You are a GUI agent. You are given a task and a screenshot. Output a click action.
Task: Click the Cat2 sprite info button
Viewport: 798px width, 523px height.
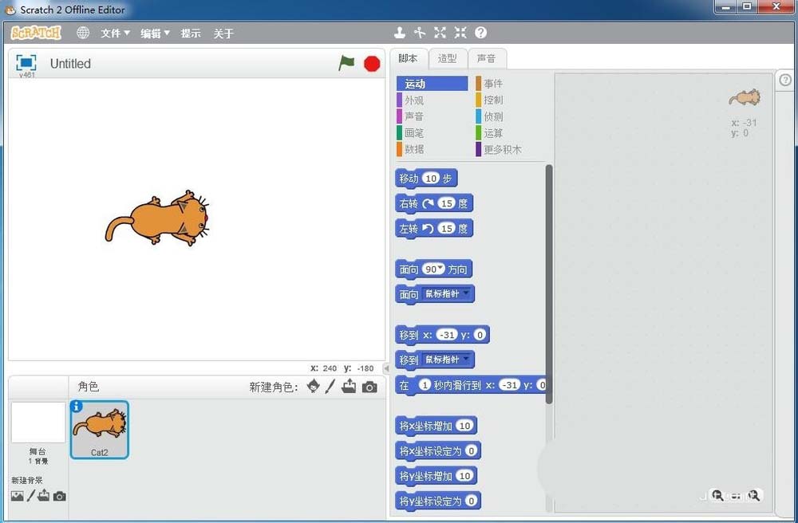76,407
